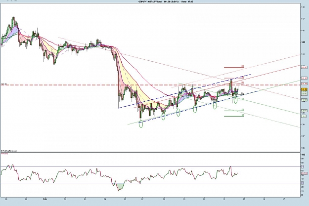Select the horizontal level label at left edge
The height and width of the screenshot is (206, 309).
tap(4, 84)
